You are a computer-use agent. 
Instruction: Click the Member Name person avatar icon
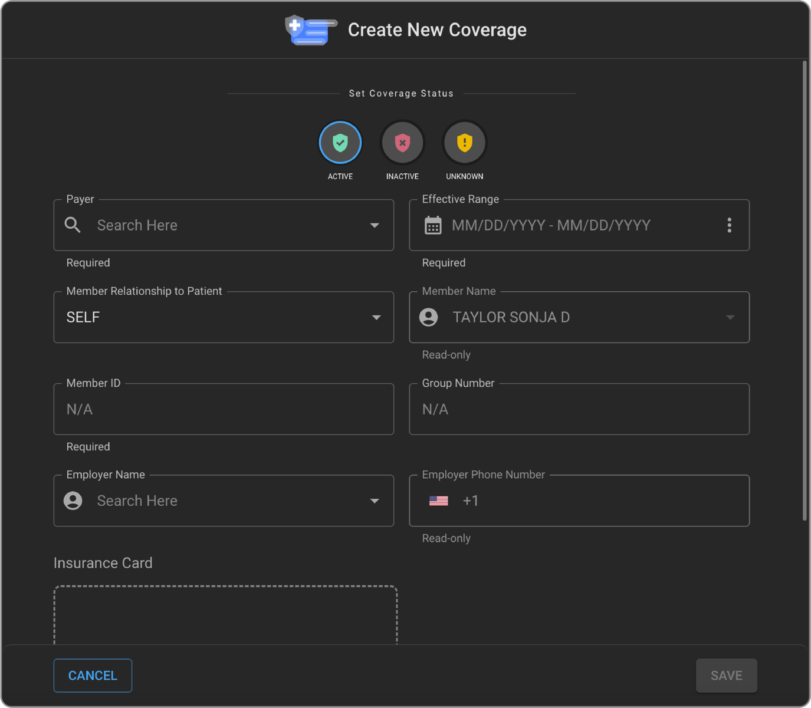tap(429, 317)
